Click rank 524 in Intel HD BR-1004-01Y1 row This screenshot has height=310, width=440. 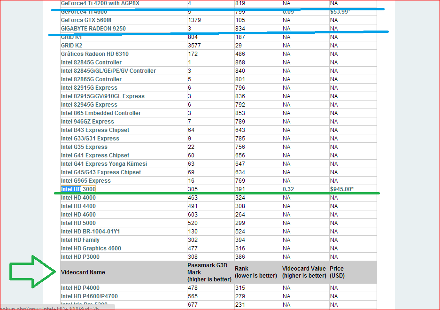click(x=240, y=231)
